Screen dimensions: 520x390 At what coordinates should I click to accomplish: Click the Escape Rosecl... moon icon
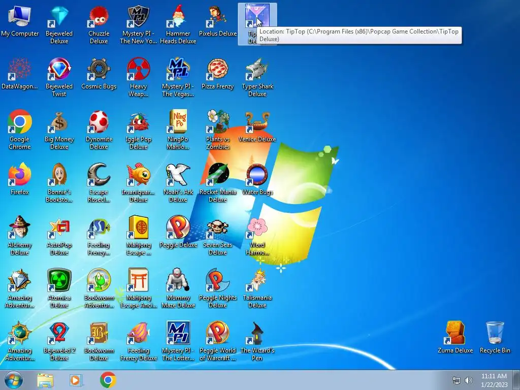coord(99,175)
